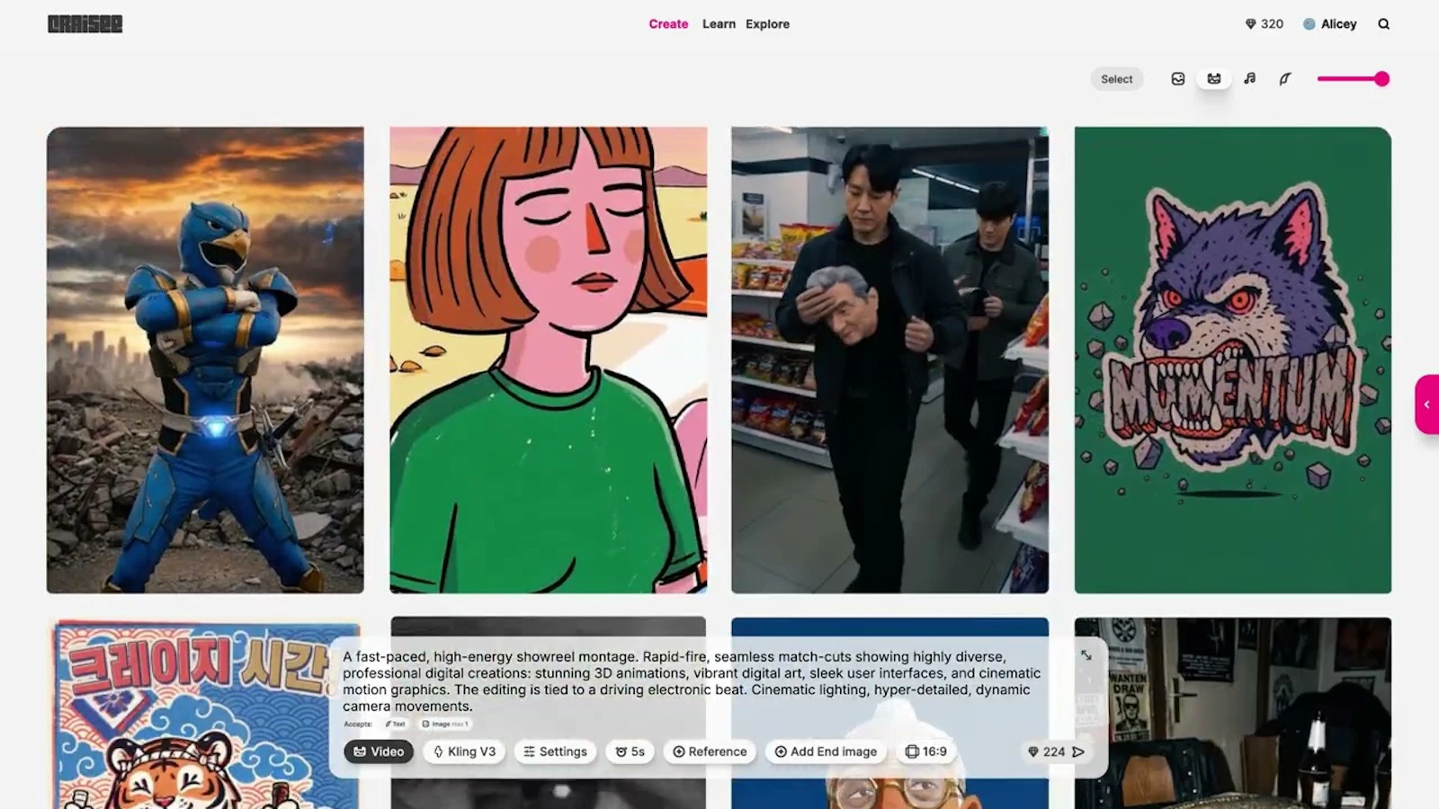Open the Alicey profile menu
The width and height of the screenshot is (1439, 809).
[x=1329, y=24]
